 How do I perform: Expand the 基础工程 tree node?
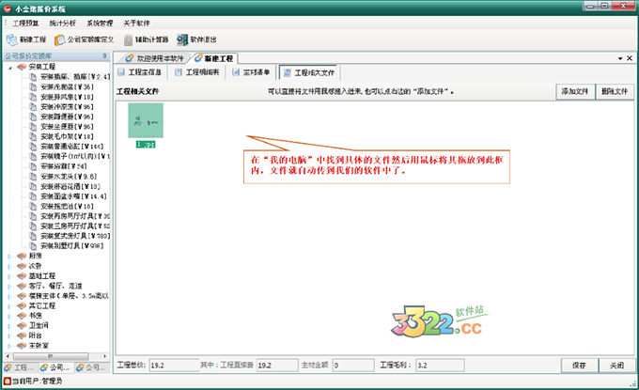point(9,276)
